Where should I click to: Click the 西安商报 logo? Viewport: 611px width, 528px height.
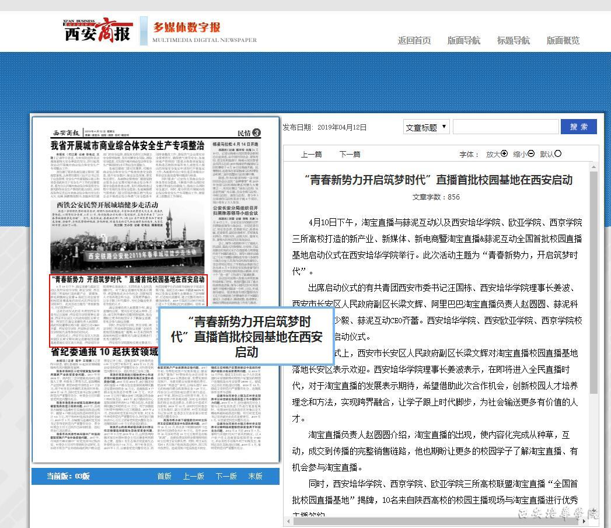pos(97,31)
